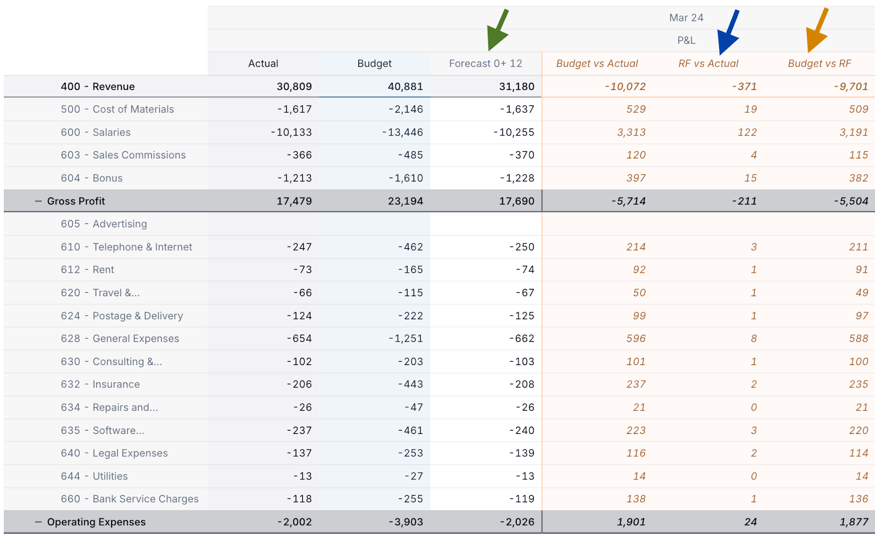Click Revenue Budget vs RF -9,701

(x=851, y=86)
